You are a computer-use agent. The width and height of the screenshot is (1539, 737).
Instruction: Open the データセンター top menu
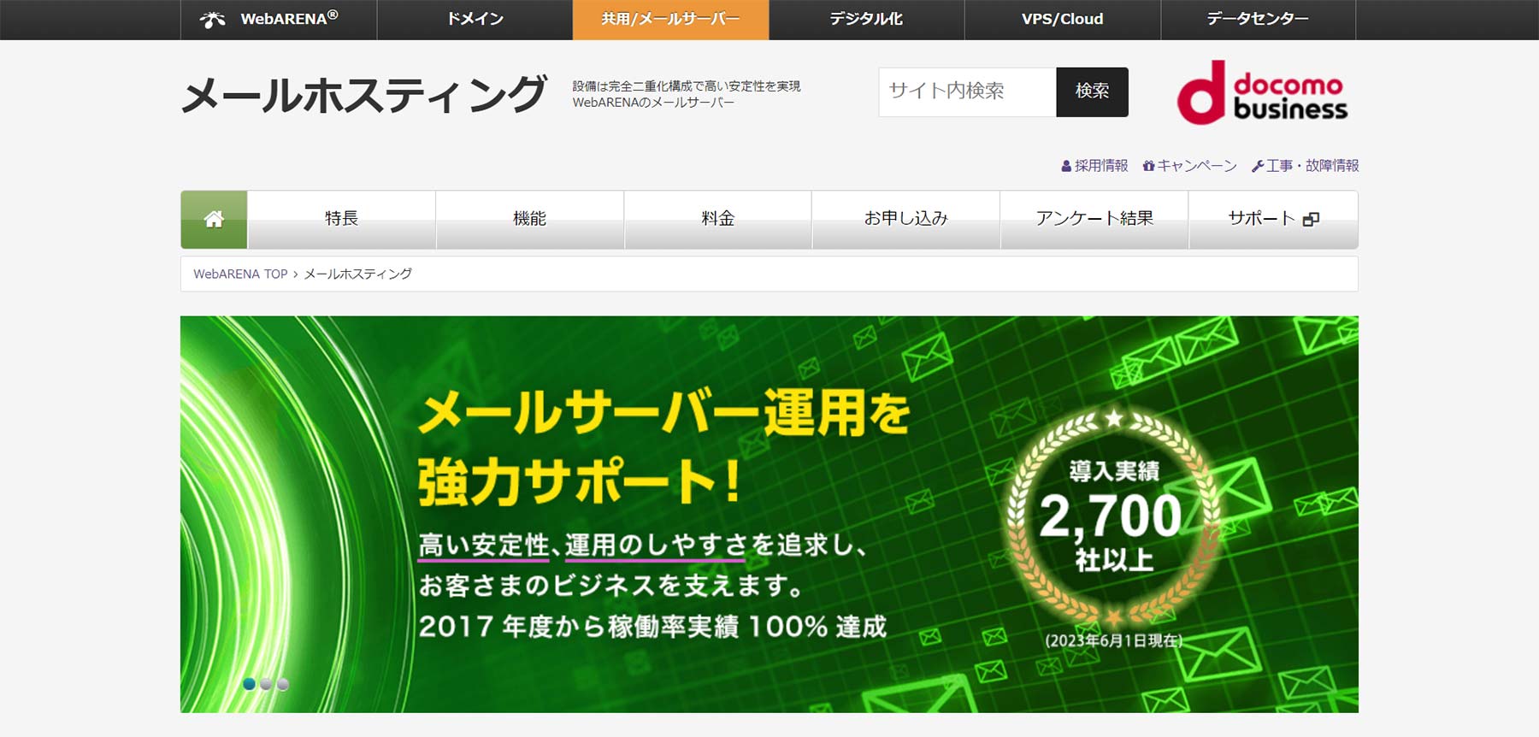(1258, 19)
